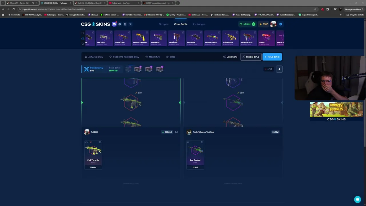Select the Saibā Oni drop card
The height and width of the screenshot is (206, 366).
(x=176, y=38)
